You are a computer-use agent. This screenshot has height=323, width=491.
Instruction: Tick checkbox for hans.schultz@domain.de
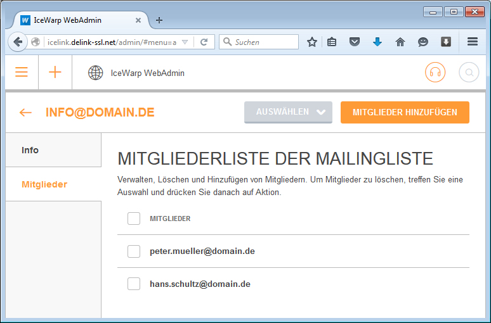pyautogui.click(x=134, y=284)
